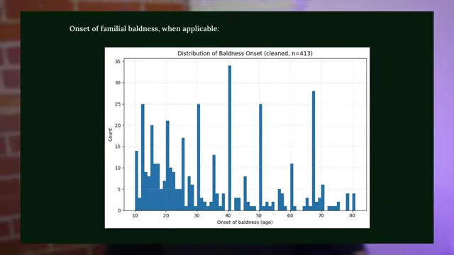Click the y-axis label 'Count'
Image resolution: width=454 pixels, height=255 pixels.
[x=111, y=135]
